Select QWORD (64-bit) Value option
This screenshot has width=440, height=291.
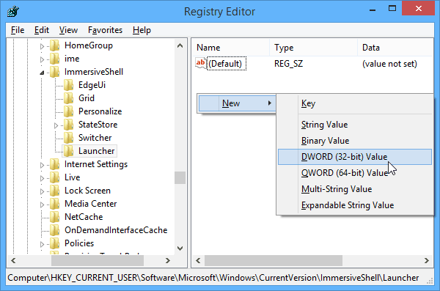point(355,173)
